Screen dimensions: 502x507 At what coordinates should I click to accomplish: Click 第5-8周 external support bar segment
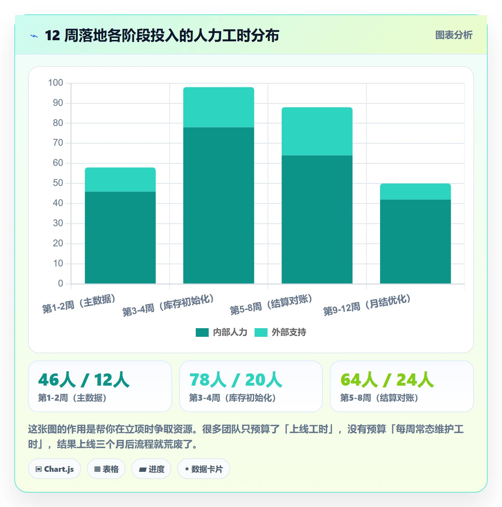(x=317, y=131)
